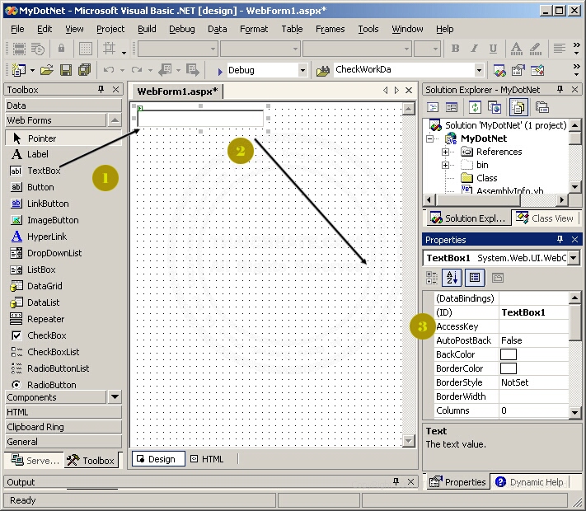Open the CheckWorkDa find dropdown
Image resolution: width=586 pixels, height=511 pixels.
click(x=479, y=70)
